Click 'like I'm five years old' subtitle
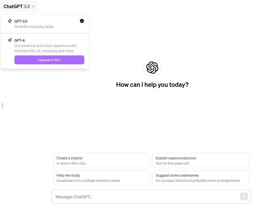This screenshot has height=206, width=259. 172,163
